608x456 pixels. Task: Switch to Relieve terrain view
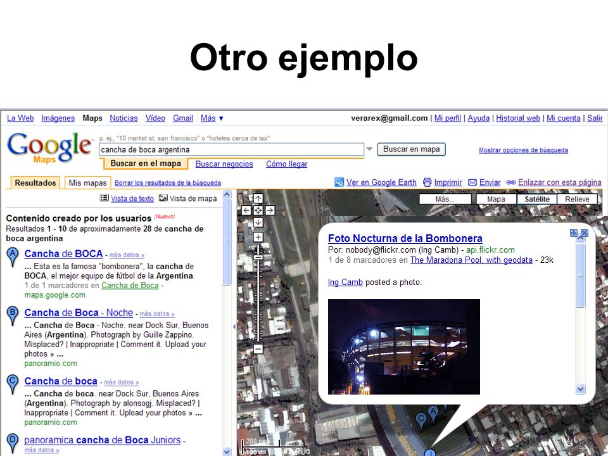coord(578,199)
